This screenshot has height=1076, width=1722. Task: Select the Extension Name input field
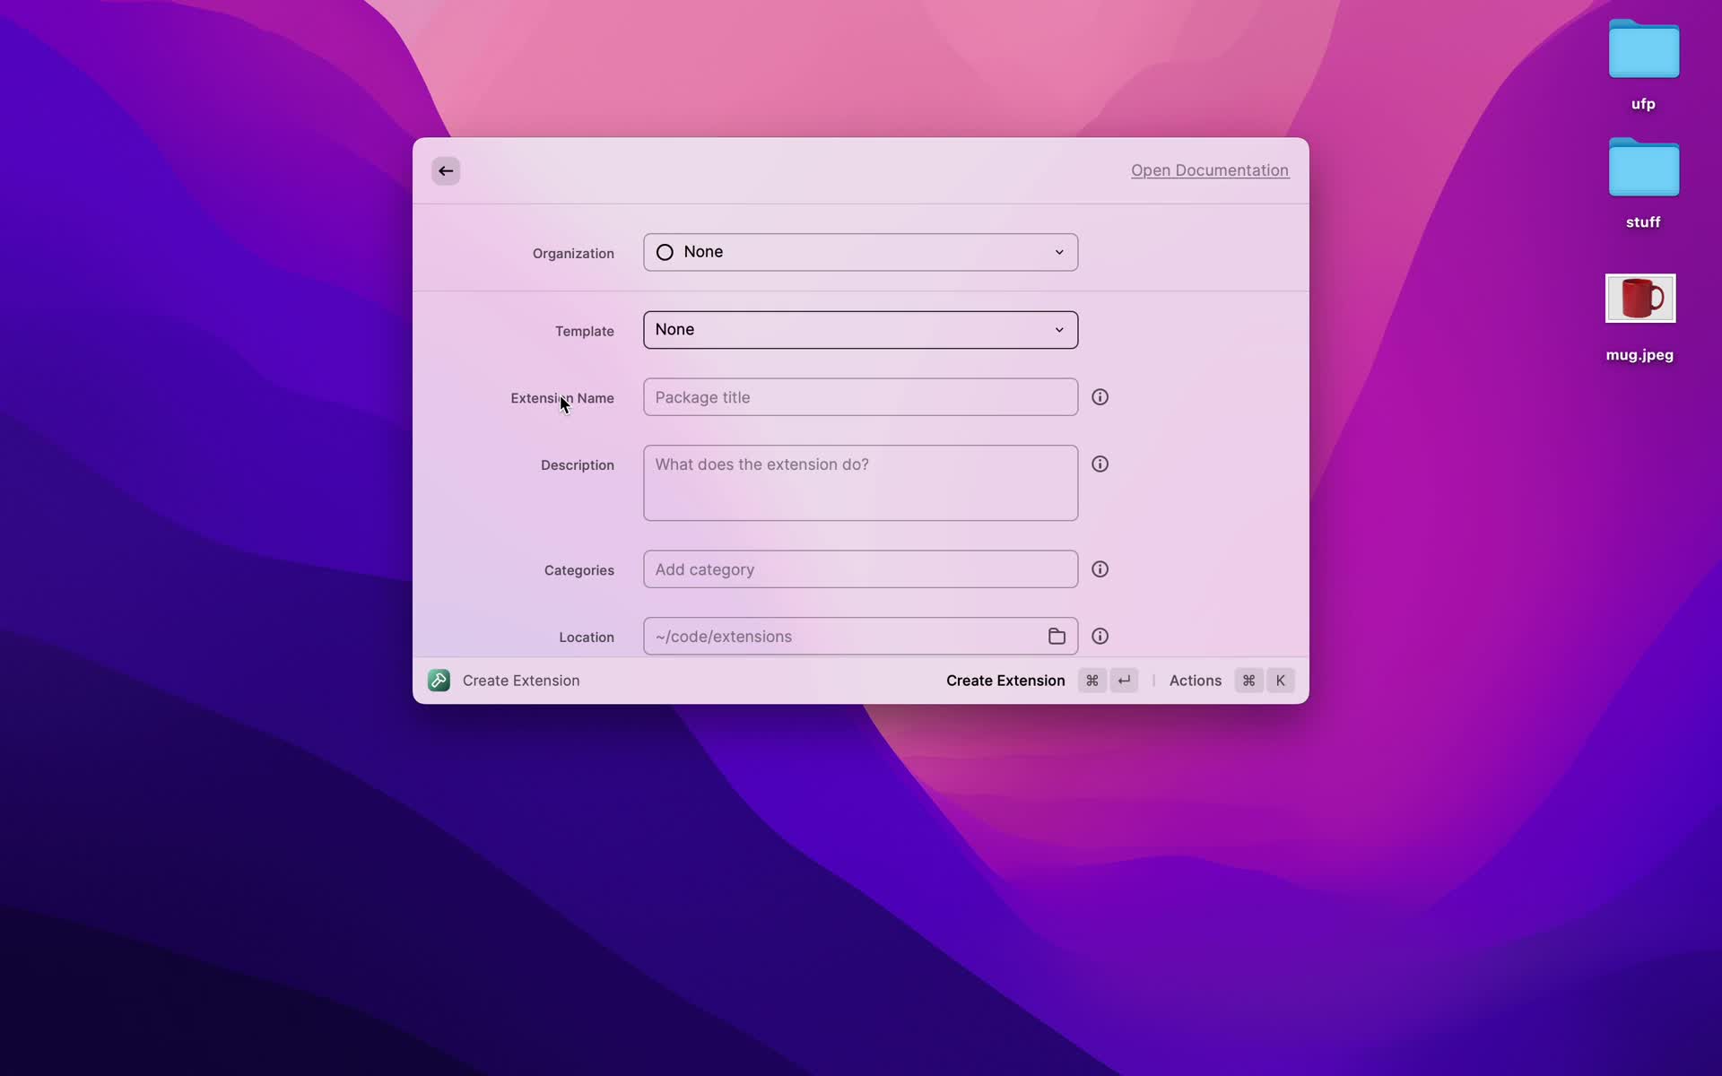tap(860, 396)
